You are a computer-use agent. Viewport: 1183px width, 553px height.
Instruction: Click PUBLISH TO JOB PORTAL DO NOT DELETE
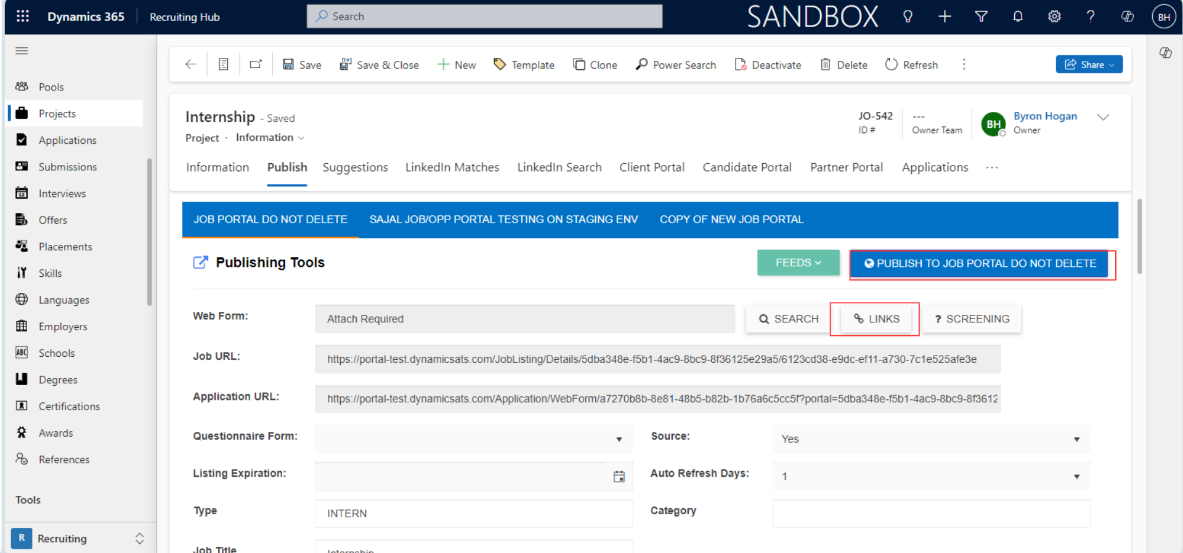coord(979,263)
